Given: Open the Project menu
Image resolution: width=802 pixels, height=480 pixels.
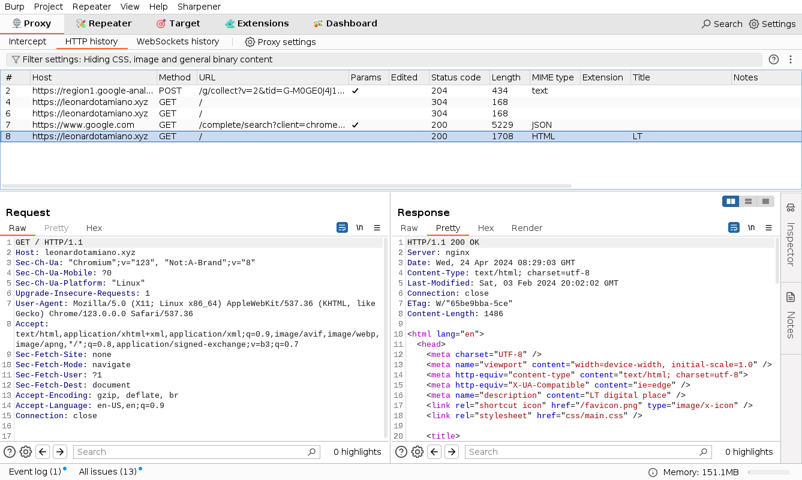Looking at the screenshot, I should click(x=49, y=7).
